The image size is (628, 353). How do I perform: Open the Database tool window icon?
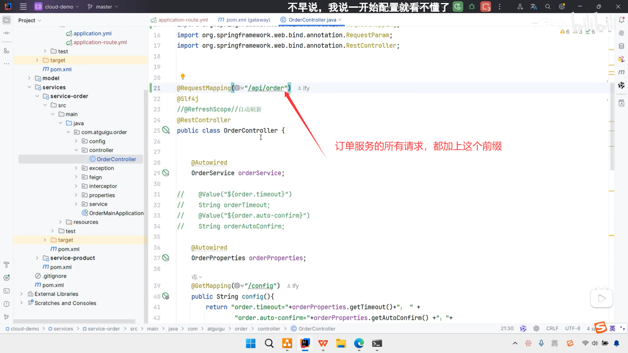point(621,46)
